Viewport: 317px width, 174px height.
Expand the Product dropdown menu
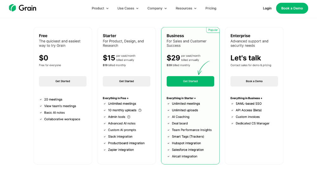pyautogui.click(x=100, y=8)
